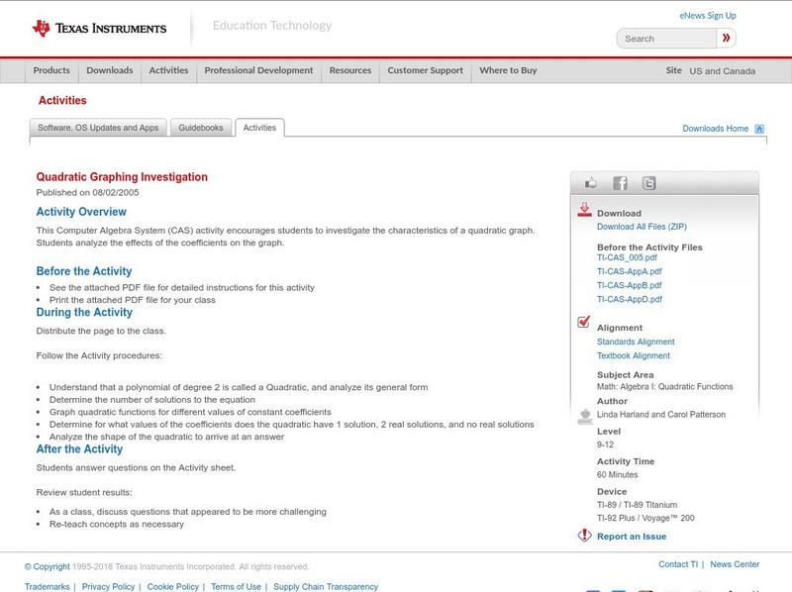This screenshot has width=792, height=592.
Task: Open the Downloads menu
Action: [110, 70]
